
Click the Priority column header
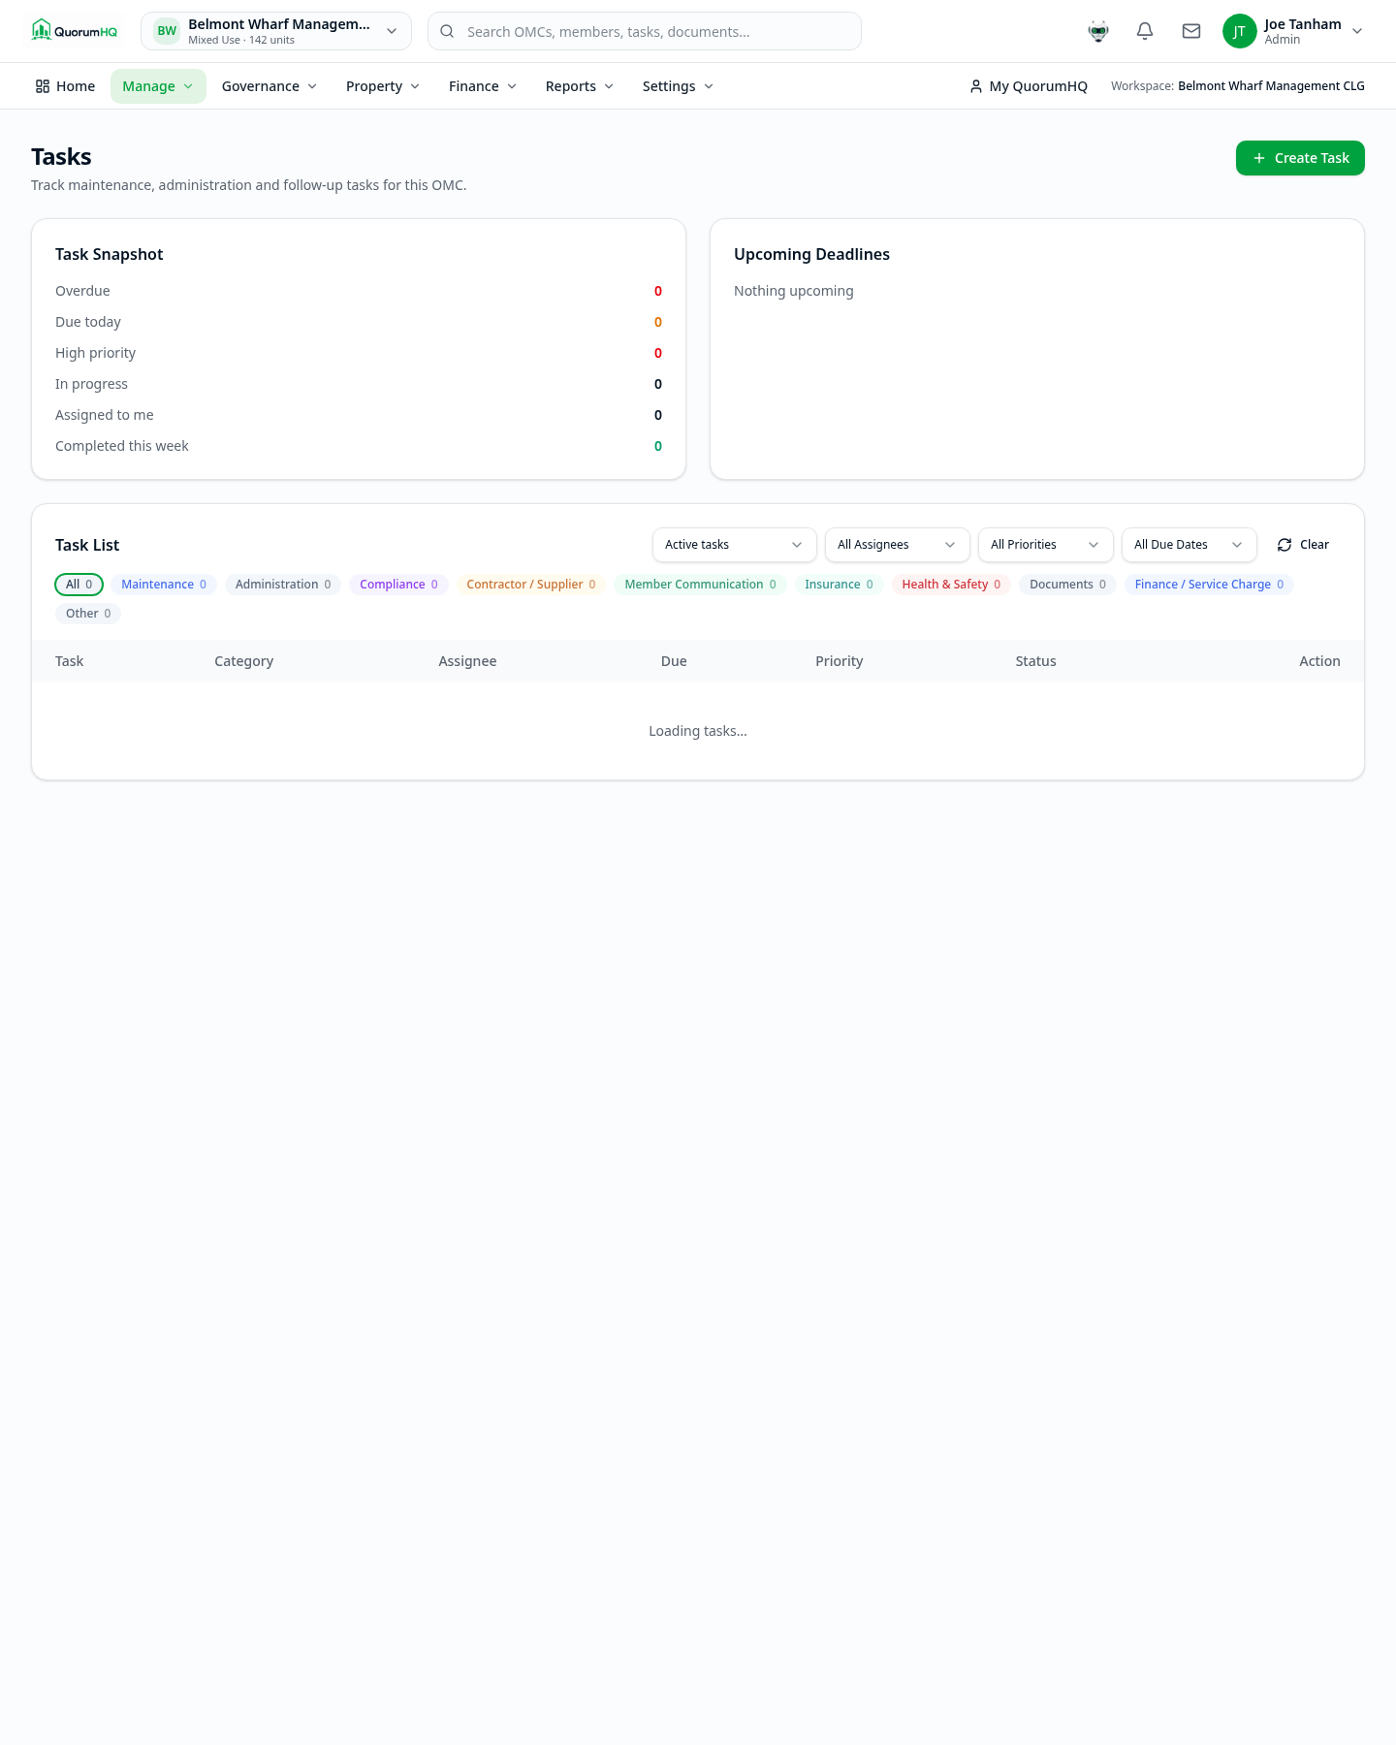coord(839,661)
